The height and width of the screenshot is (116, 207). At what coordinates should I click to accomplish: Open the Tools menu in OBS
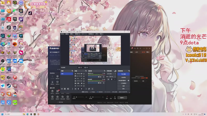97,34
